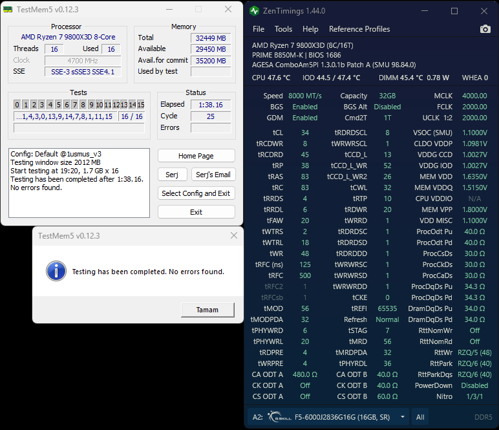The height and width of the screenshot is (430, 499).
Task: Click AMD Ryzen 7 9800X3D 8-Core processor name
Action: [x=68, y=37]
